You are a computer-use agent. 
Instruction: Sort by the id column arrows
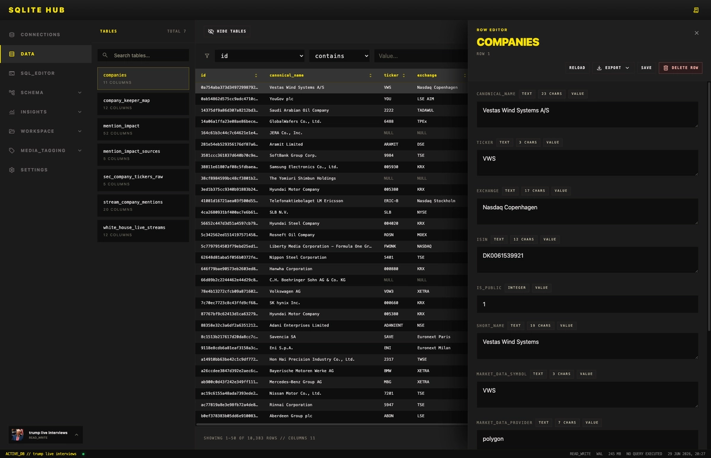click(256, 75)
